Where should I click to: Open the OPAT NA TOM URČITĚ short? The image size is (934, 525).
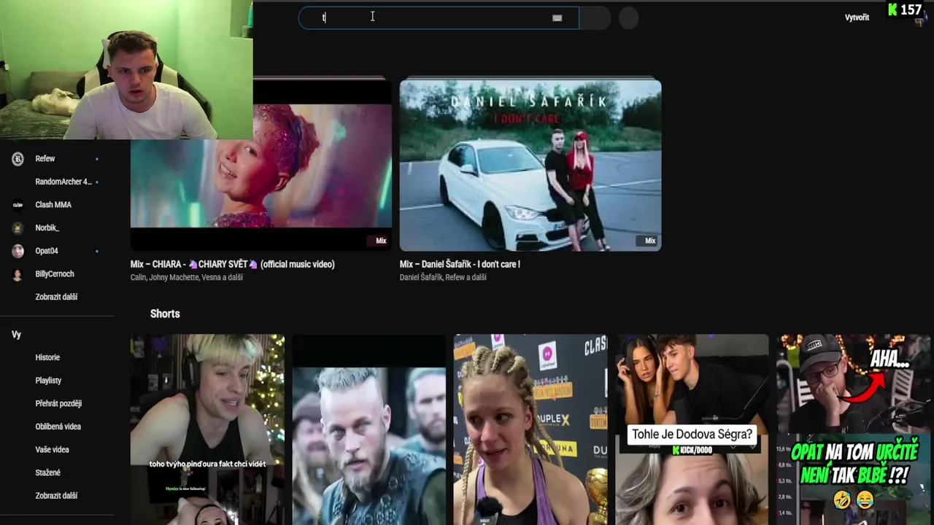pos(854,429)
